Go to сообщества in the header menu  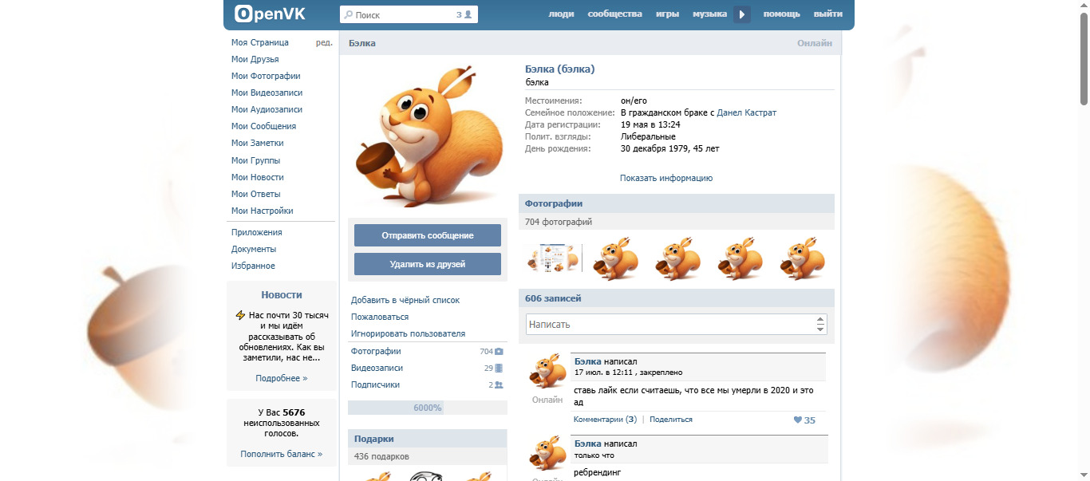pyautogui.click(x=614, y=14)
